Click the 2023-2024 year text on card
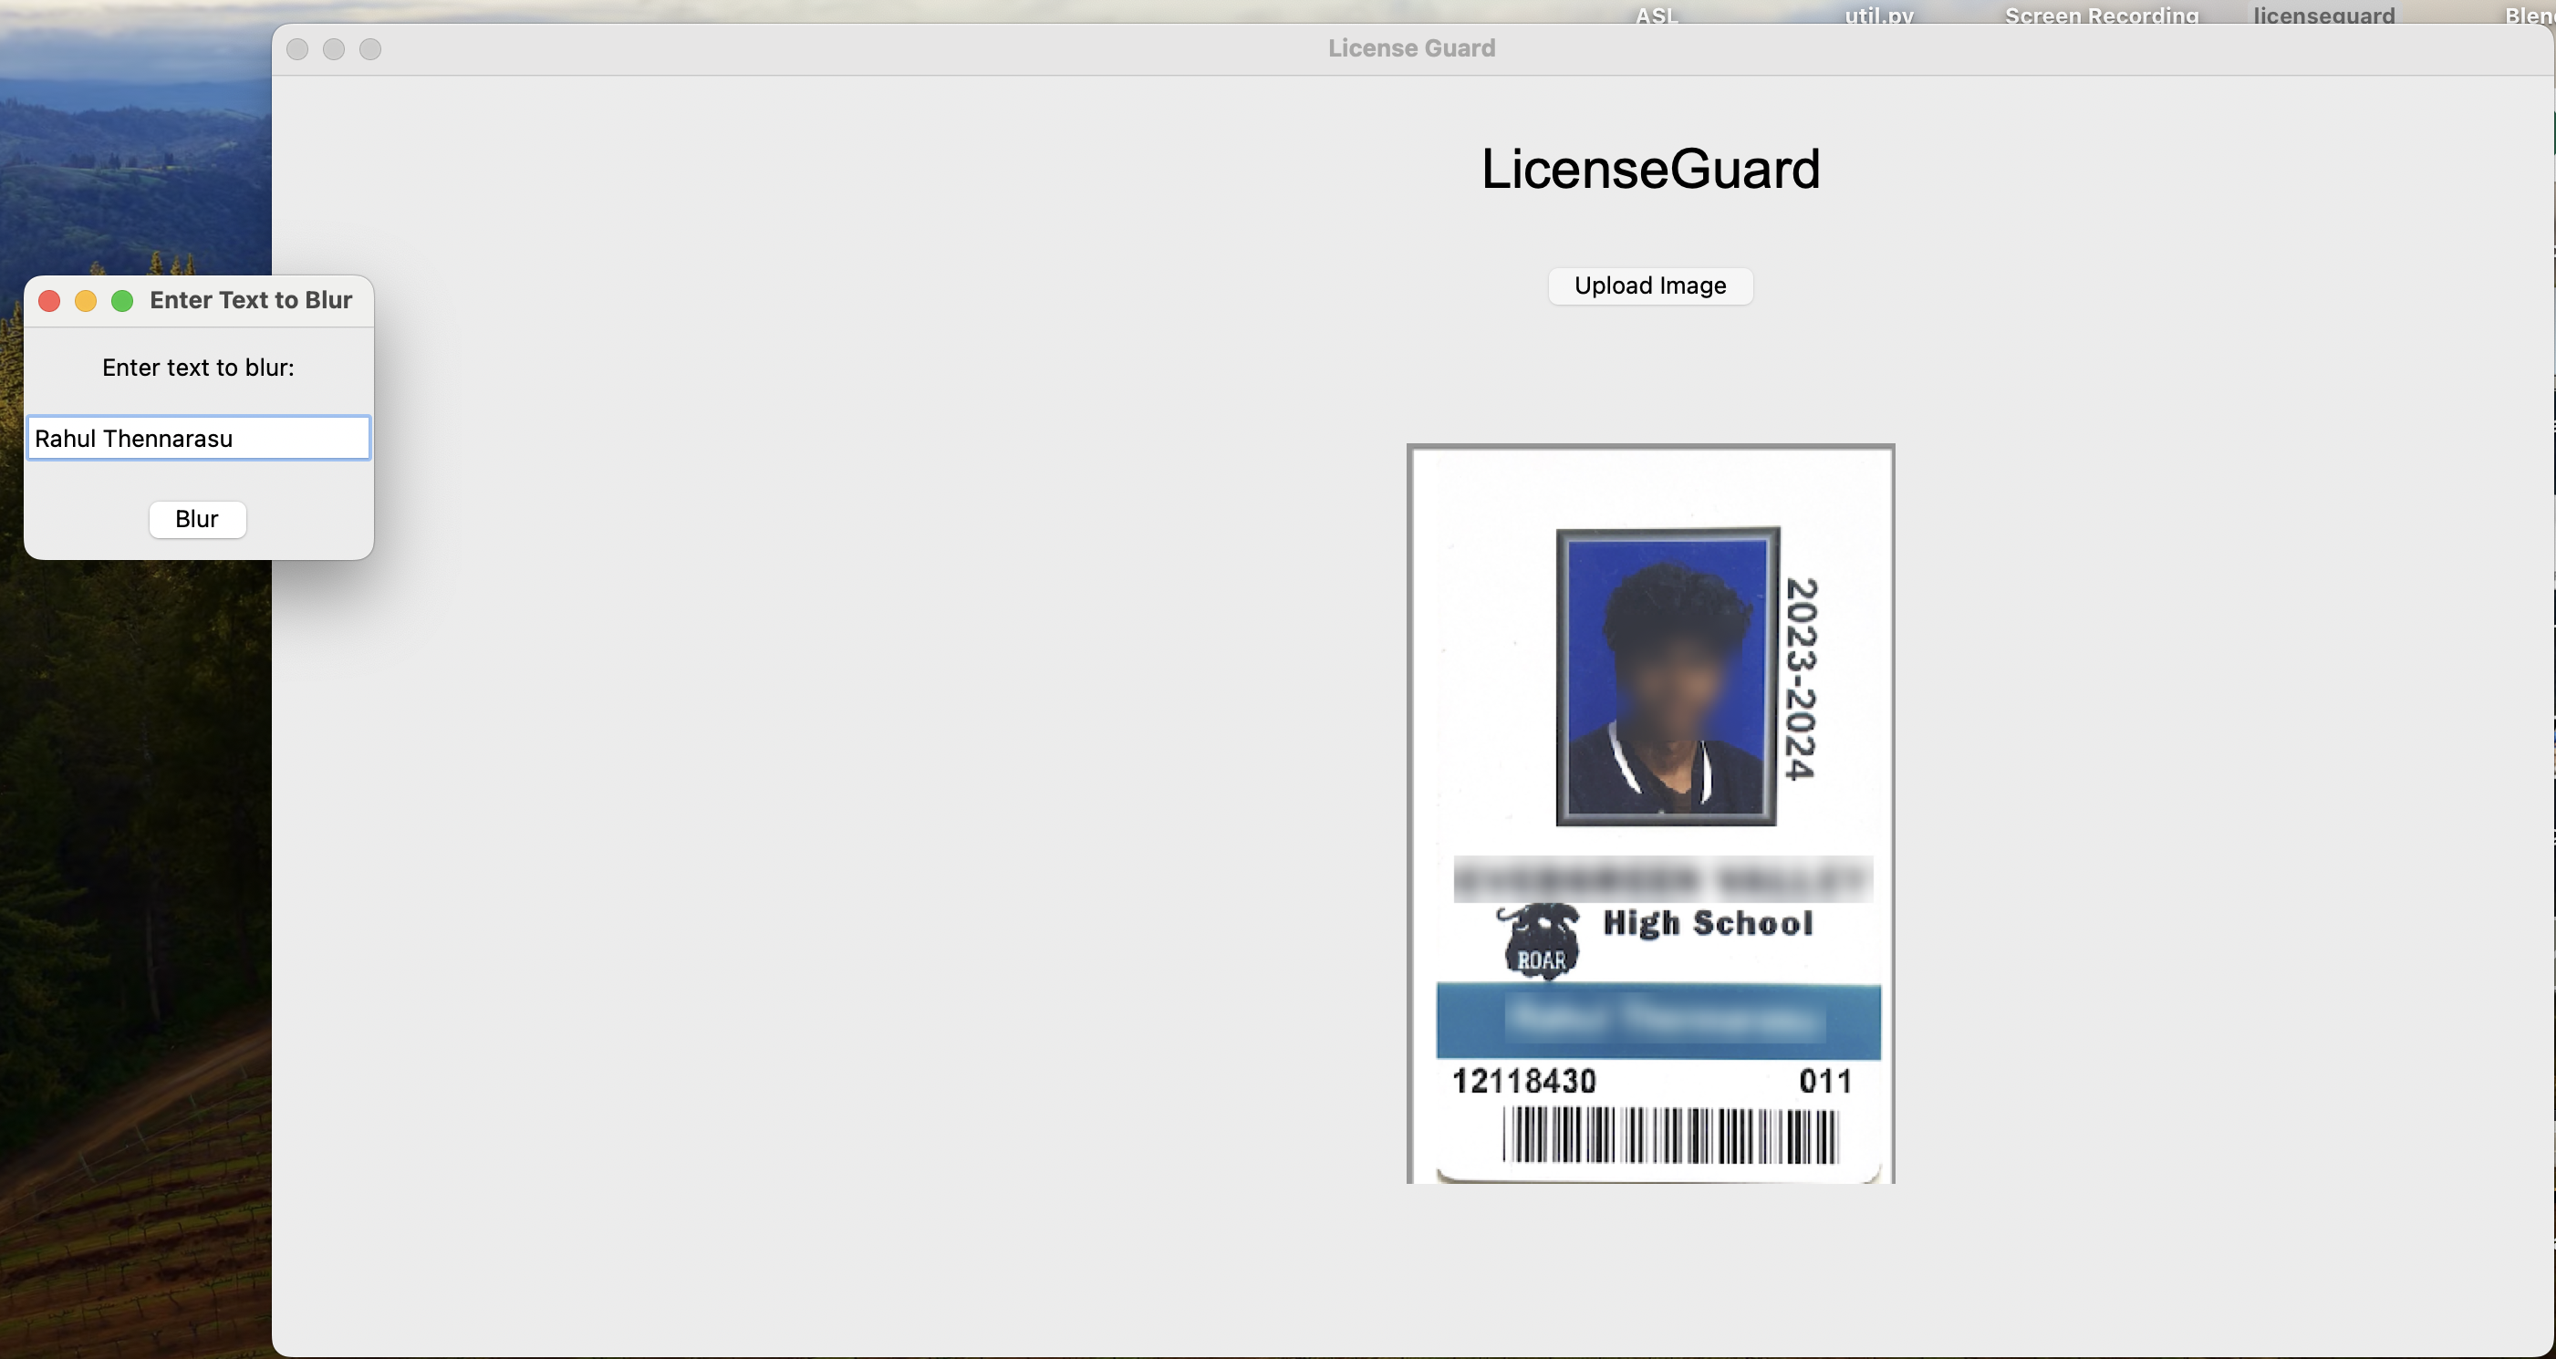The image size is (2556, 1359). click(1801, 679)
